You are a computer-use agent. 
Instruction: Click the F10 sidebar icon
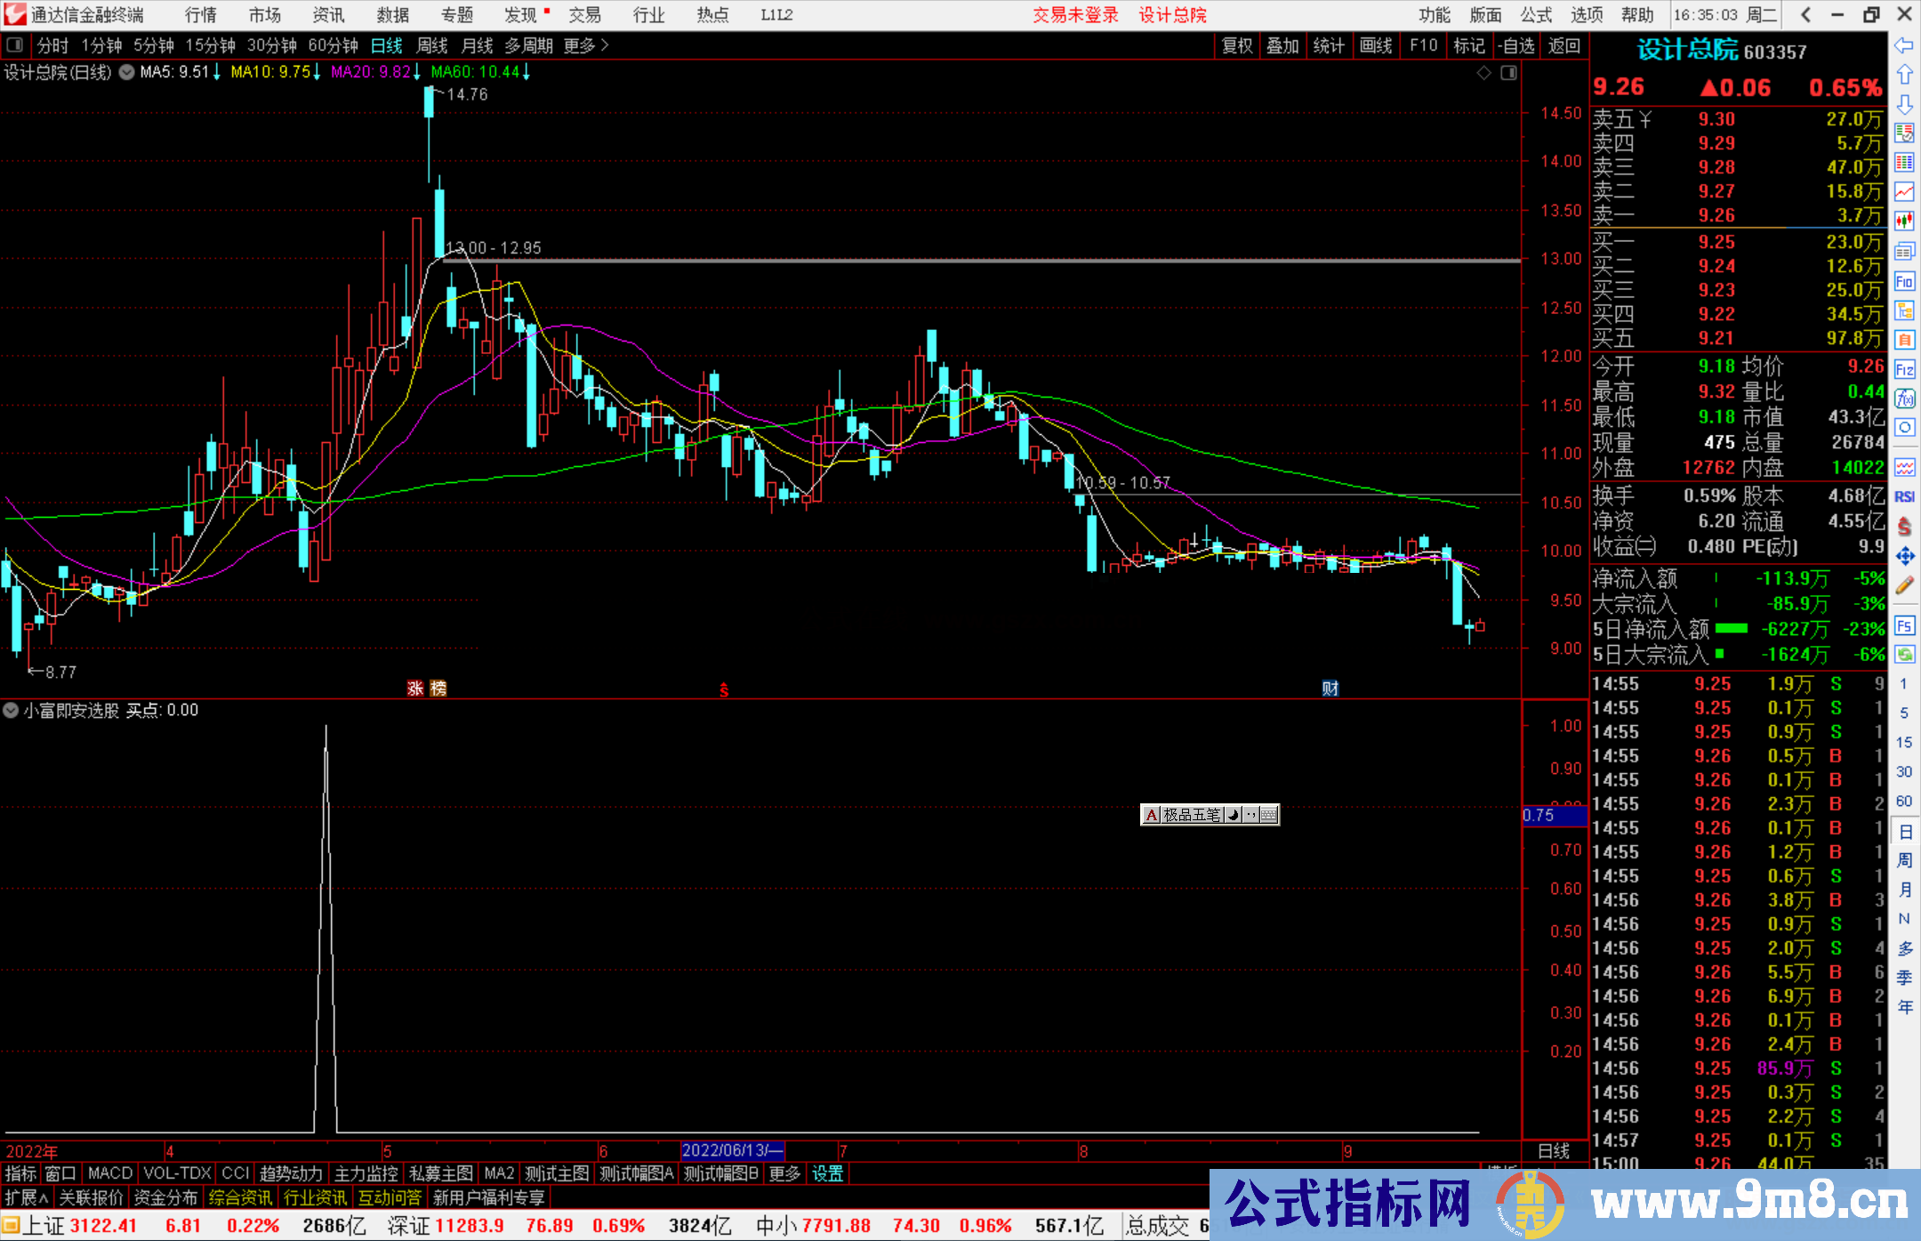point(1904,282)
